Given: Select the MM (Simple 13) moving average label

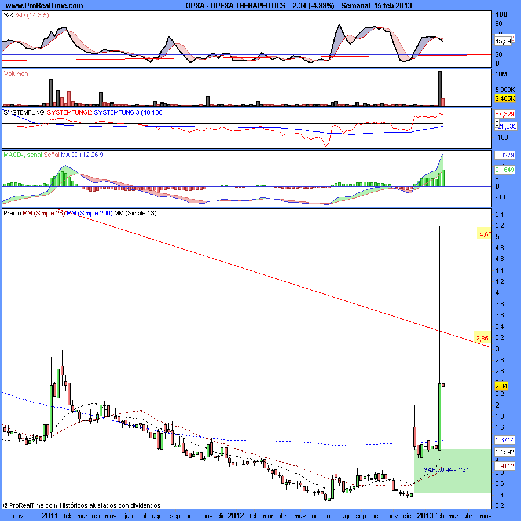Looking at the screenshot, I should (135, 213).
